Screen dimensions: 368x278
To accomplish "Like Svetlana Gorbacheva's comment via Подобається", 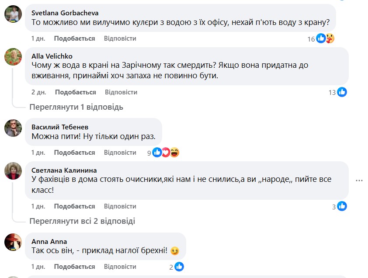I will [x=74, y=38].
